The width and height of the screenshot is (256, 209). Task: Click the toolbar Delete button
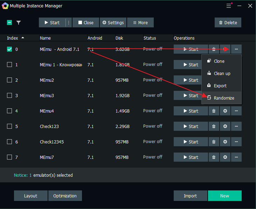point(228,22)
